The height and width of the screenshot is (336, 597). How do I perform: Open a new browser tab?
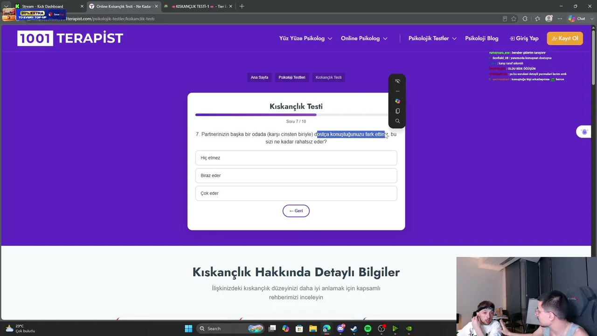[242, 7]
